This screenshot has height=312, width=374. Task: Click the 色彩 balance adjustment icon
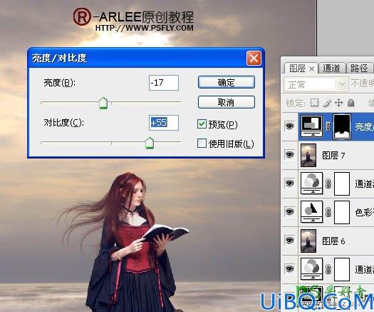point(312,212)
